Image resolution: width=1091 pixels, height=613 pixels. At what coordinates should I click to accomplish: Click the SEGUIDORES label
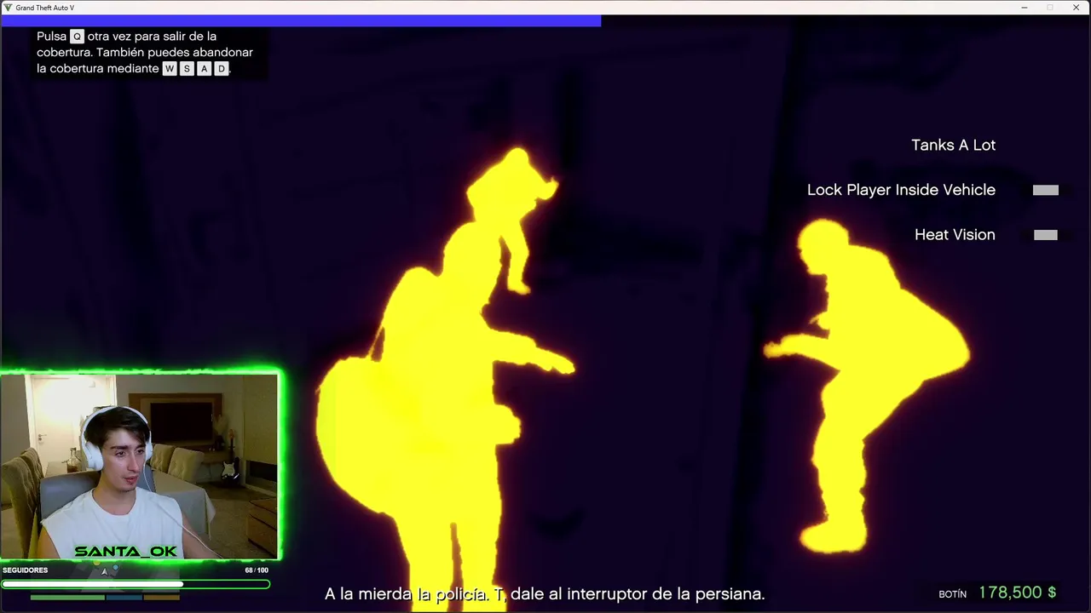pyautogui.click(x=25, y=570)
